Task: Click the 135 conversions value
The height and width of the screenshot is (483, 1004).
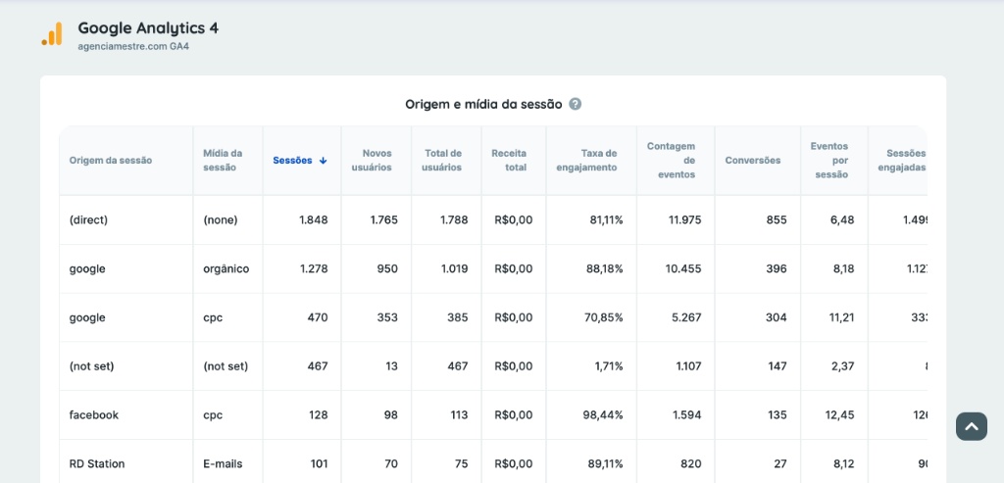Action: point(778,414)
